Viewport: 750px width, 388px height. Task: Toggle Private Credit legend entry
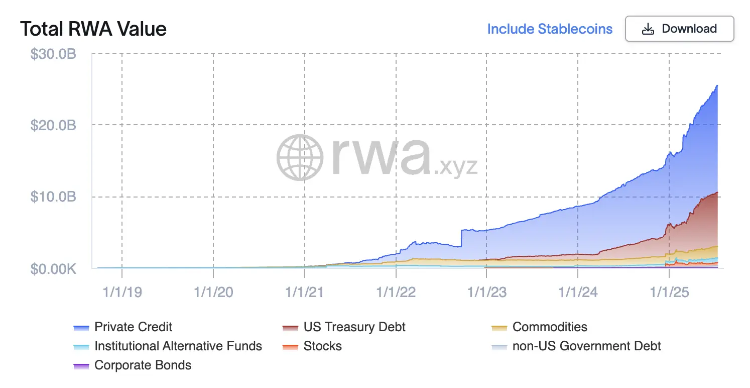pyautogui.click(x=133, y=327)
